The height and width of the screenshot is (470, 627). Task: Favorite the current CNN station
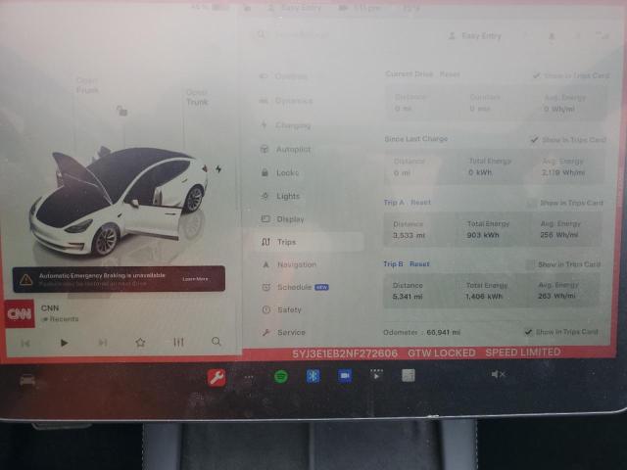tap(140, 342)
